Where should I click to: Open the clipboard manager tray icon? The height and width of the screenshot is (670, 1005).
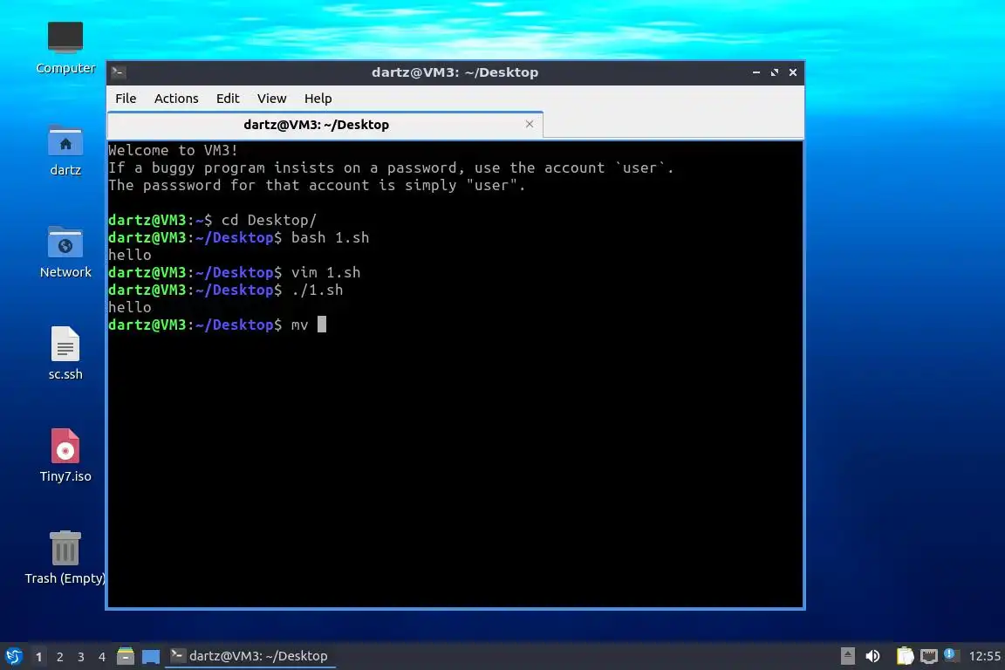[905, 656]
